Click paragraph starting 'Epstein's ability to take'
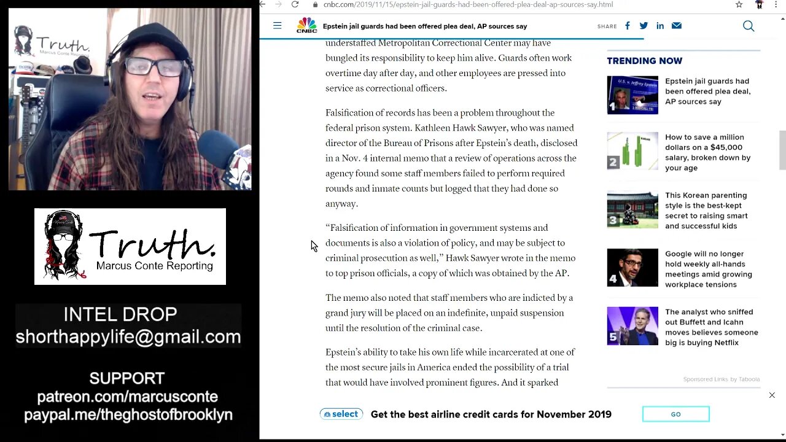Image resolution: width=786 pixels, height=442 pixels. pos(450,367)
